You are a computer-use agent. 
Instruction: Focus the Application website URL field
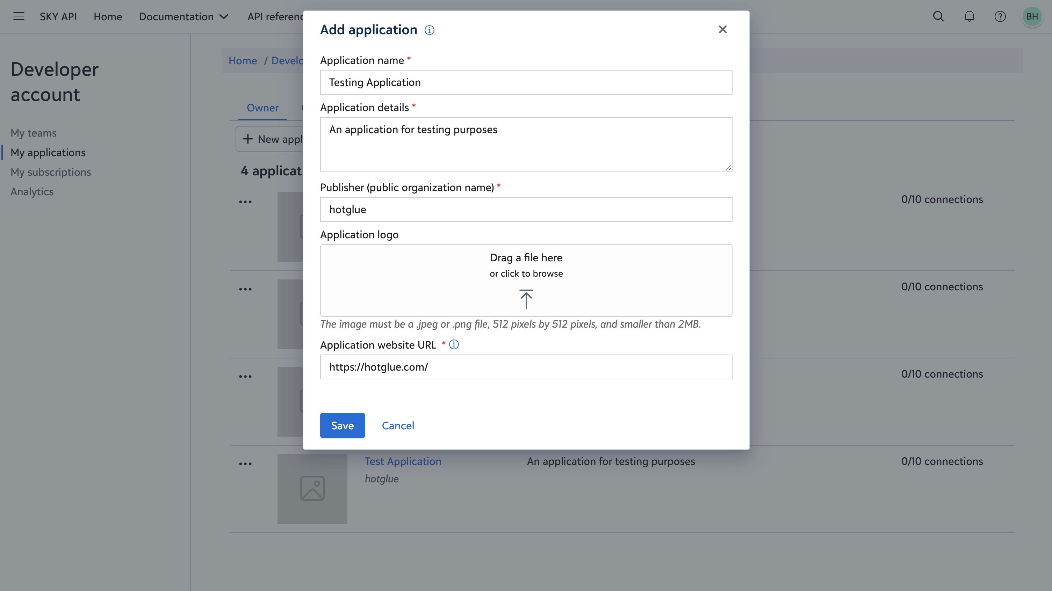pyautogui.click(x=526, y=367)
